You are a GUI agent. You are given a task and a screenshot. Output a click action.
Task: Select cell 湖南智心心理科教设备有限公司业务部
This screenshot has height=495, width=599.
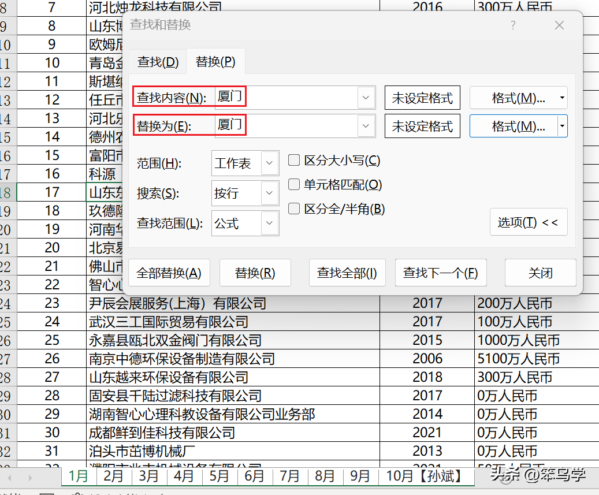(233, 414)
